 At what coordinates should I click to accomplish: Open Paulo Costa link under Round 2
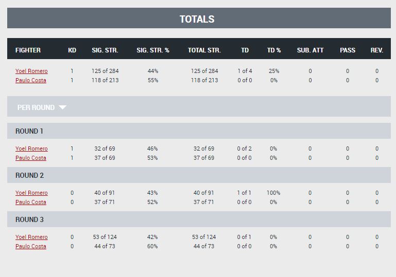tap(31, 202)
